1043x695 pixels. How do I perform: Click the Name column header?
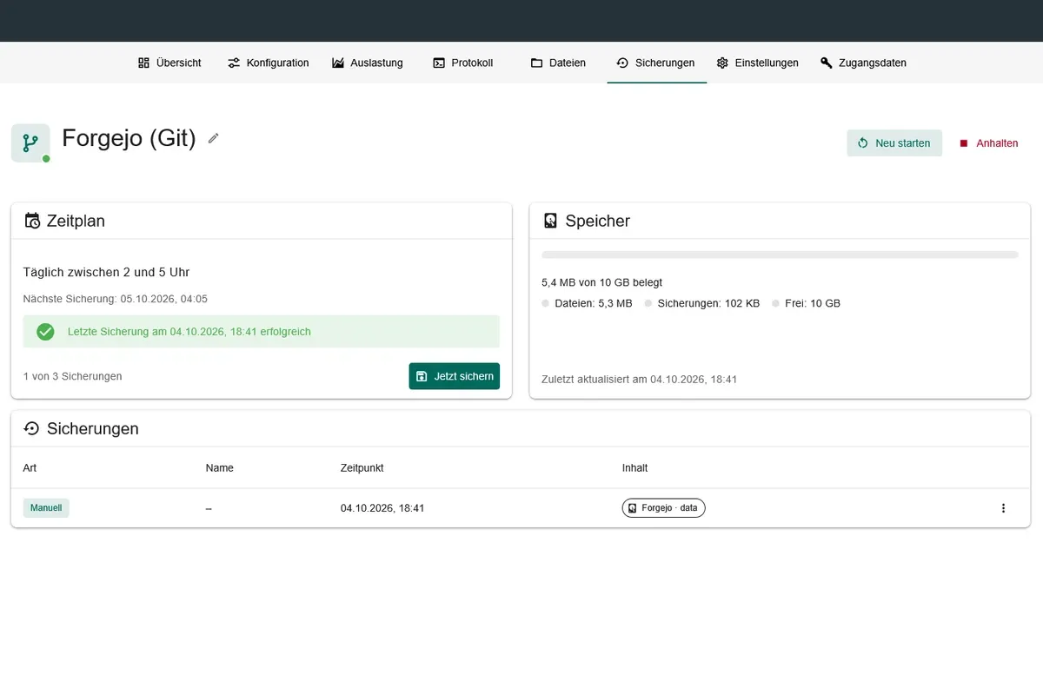pos(220,468)
